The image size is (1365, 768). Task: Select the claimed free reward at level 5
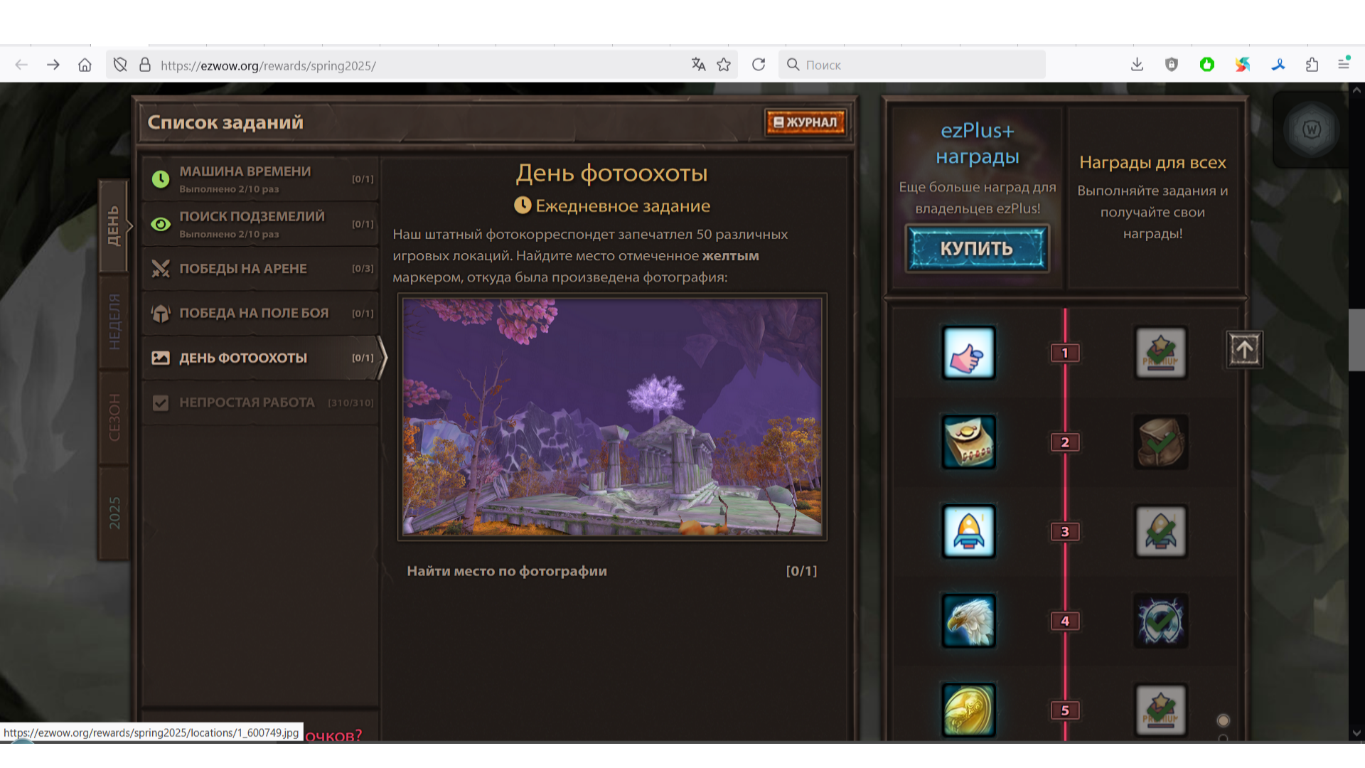(x=1160, y=710)
